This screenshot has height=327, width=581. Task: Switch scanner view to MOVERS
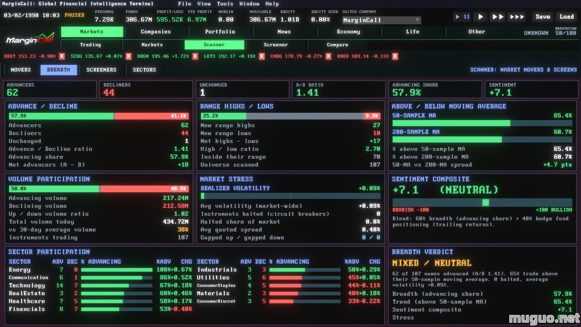click(21, 70)
